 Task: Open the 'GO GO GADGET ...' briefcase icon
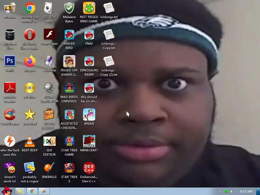tap(48, 114)
